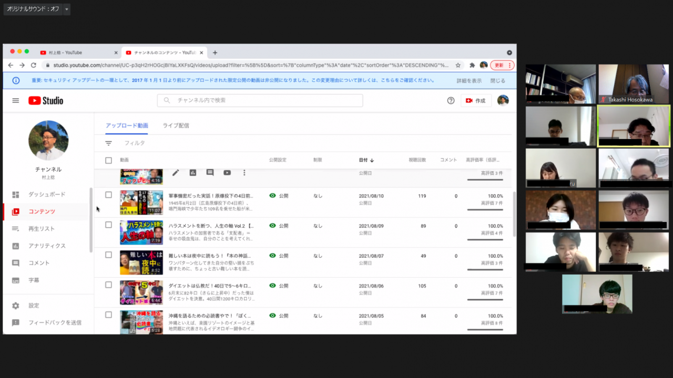Sort by the 日付 column header arrow
The height and width of the screenshot is (378, 673).
click(x=372, y=160)
